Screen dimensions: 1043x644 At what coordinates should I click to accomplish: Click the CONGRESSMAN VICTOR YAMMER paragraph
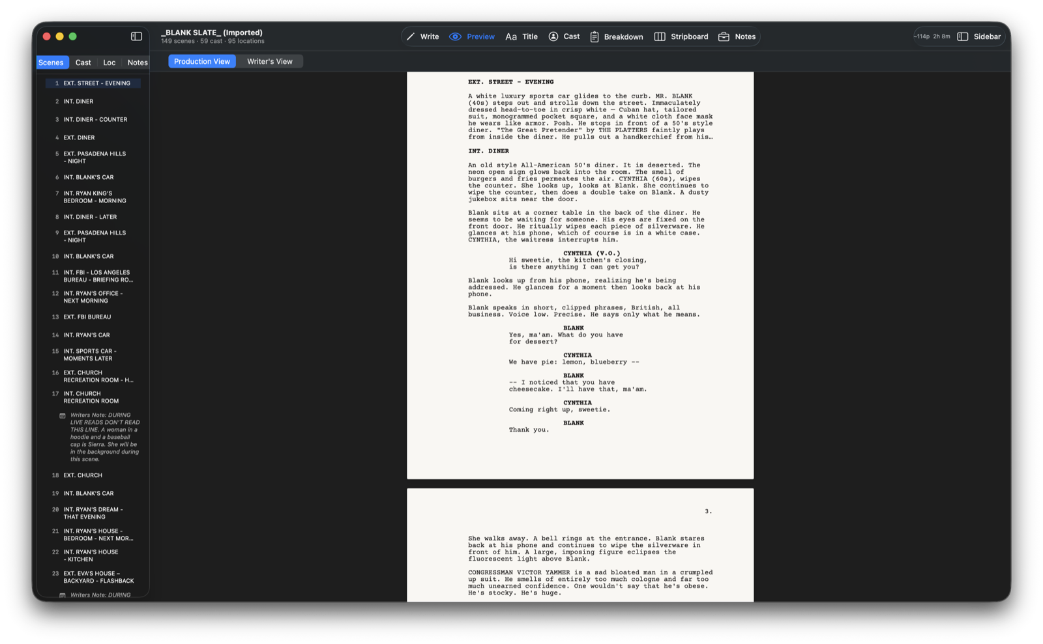[590, 583]
